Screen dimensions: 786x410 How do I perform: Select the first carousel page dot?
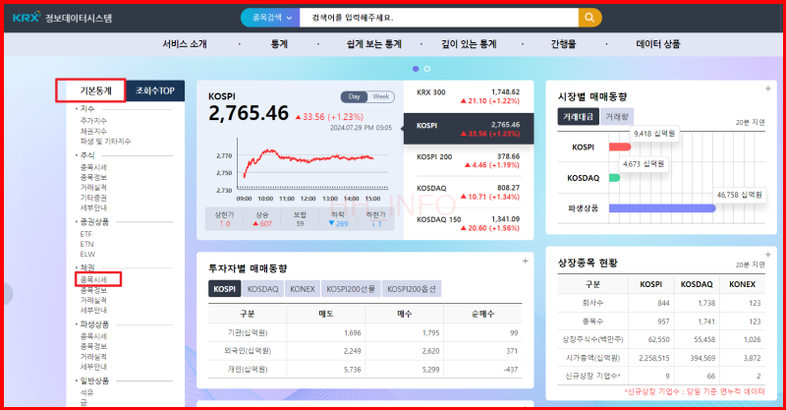416,69
